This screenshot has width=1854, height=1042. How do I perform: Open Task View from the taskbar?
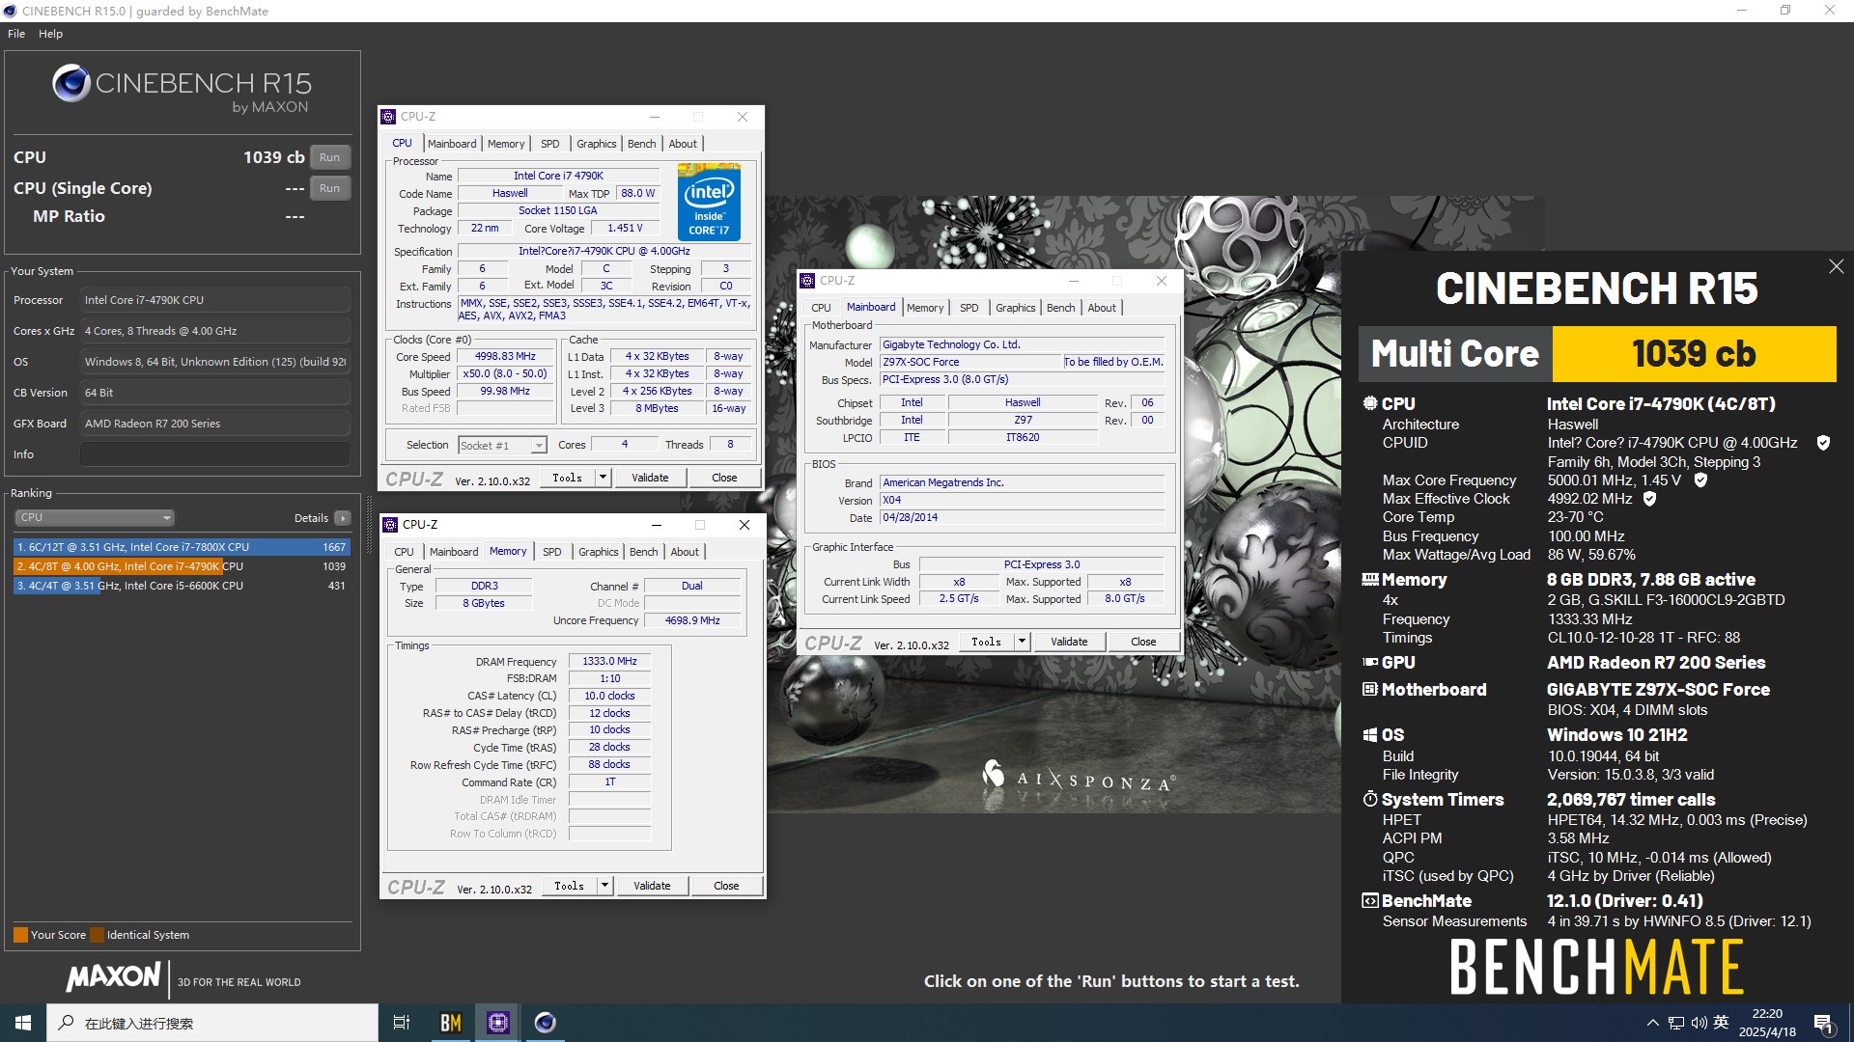tap(402, 1023)
